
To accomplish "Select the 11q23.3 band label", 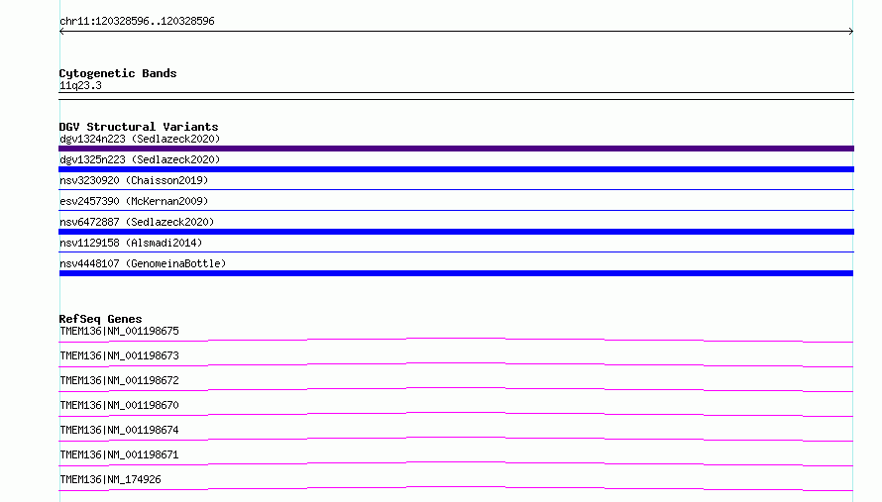I will click(x=80, y=85).
